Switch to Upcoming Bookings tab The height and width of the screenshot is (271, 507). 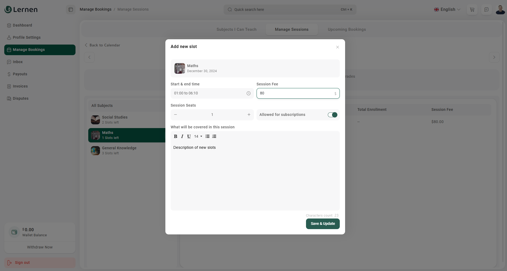(347, 29)
